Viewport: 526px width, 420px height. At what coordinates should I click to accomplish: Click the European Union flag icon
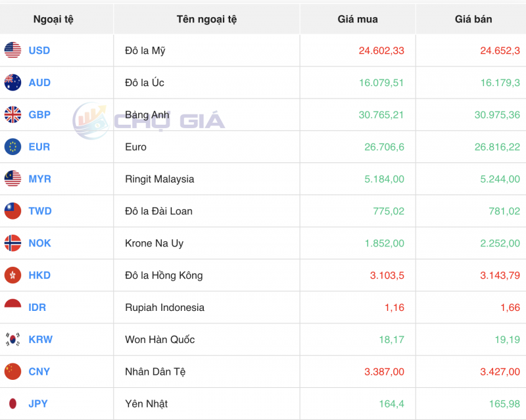12,147
